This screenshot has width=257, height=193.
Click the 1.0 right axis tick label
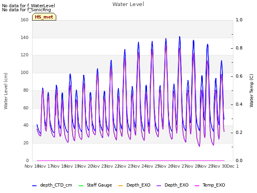pos(239,20)
